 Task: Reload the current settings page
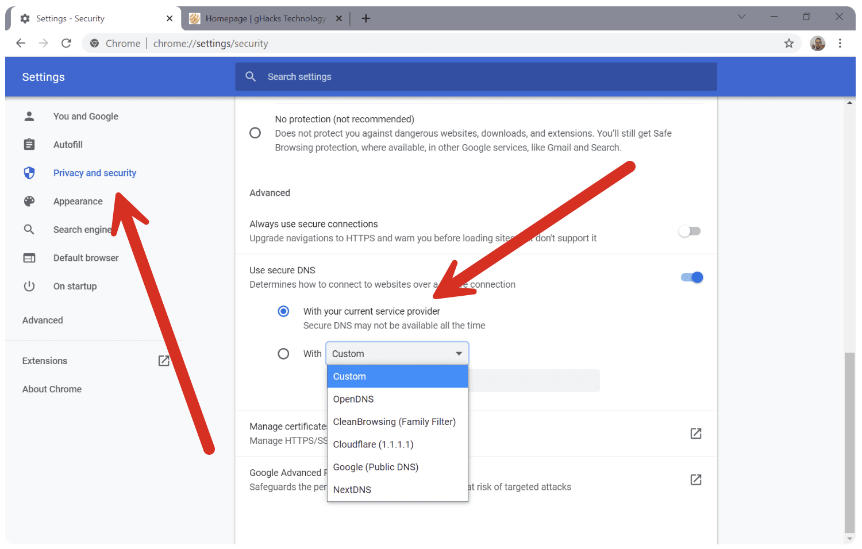66,43
